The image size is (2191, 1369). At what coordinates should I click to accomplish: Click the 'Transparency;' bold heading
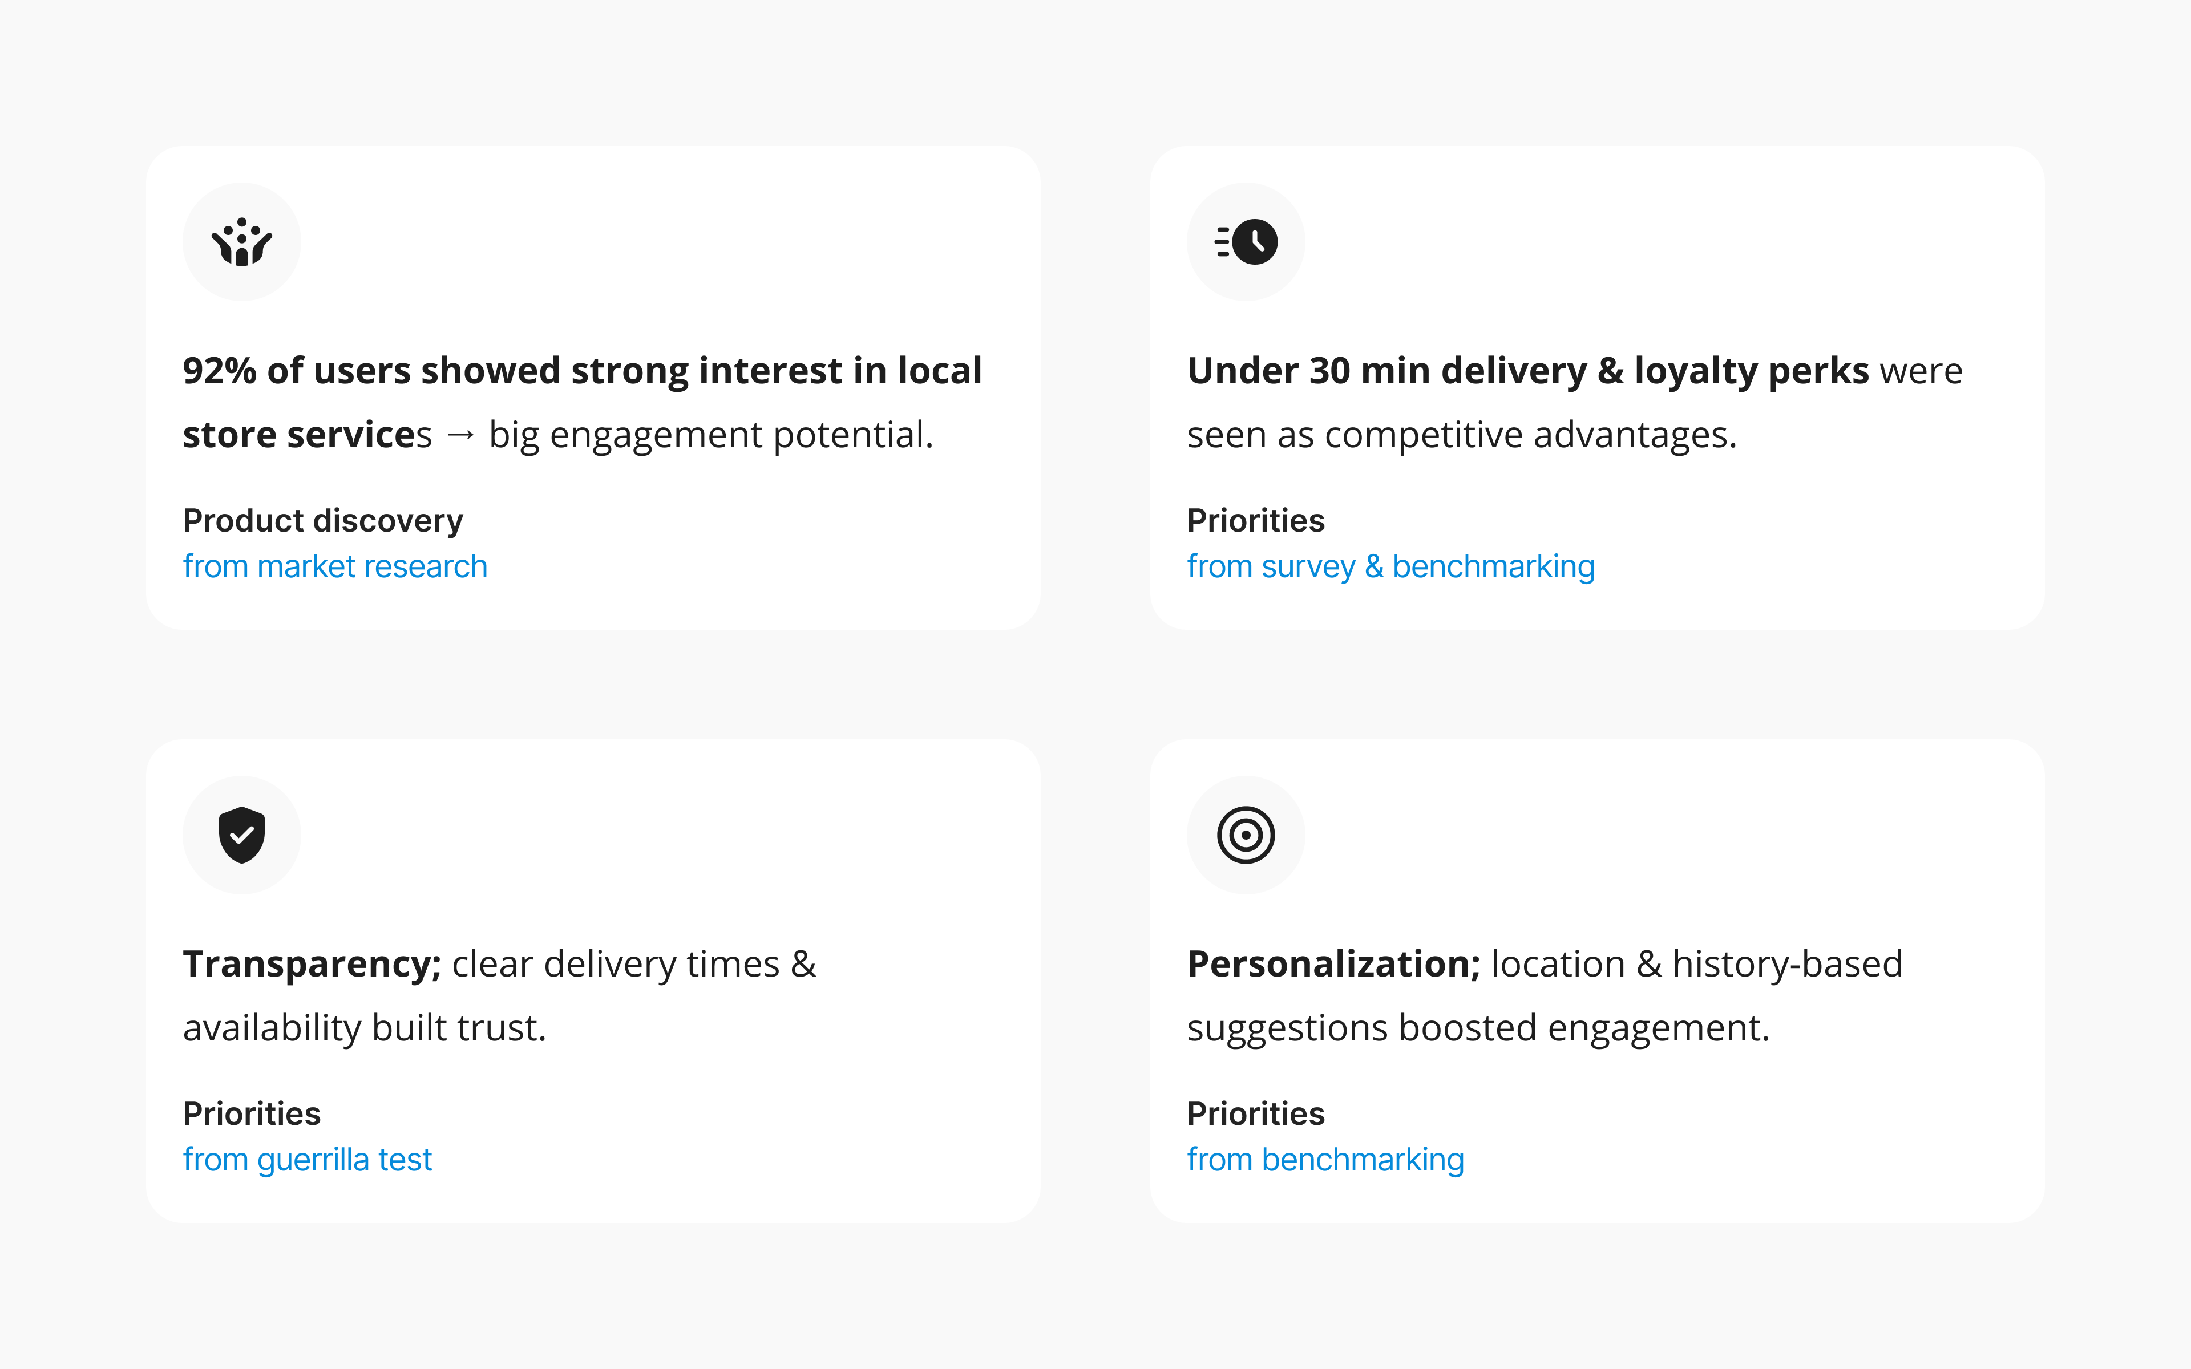[312, 964]
